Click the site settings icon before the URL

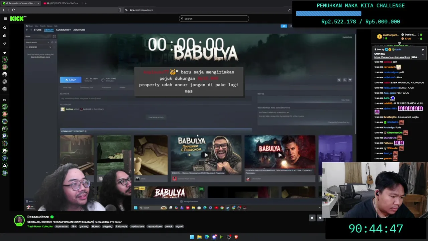click(126, 10)
